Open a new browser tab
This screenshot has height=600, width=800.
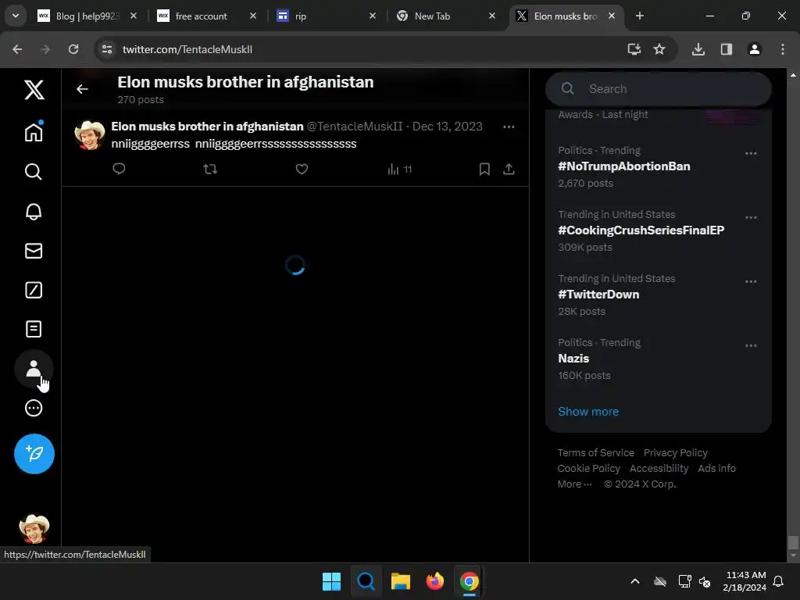(x=639, y=16)
